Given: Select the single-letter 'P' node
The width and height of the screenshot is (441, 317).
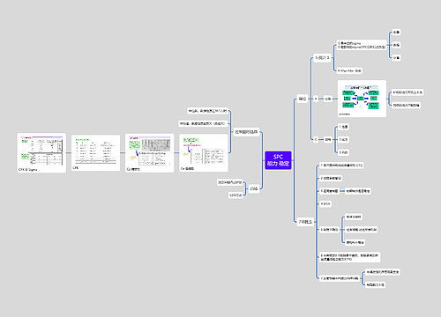Looking at the screenshot, I should [316, 99].
